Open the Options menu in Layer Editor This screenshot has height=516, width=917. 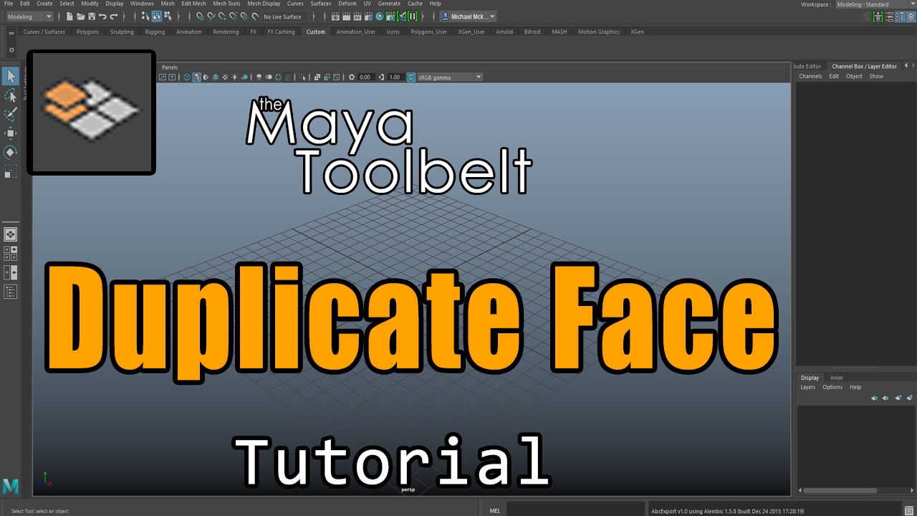click(x=832, y=387)
